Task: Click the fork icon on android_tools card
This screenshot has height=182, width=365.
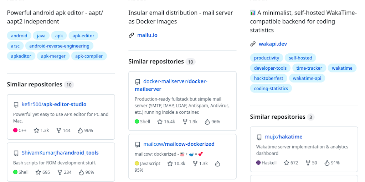Action: click(x=59, y=172)
